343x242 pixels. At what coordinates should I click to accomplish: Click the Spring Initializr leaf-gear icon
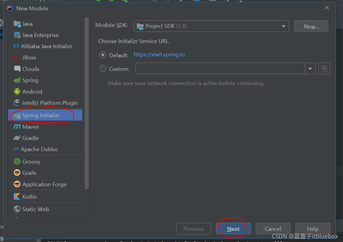point(17,115)
